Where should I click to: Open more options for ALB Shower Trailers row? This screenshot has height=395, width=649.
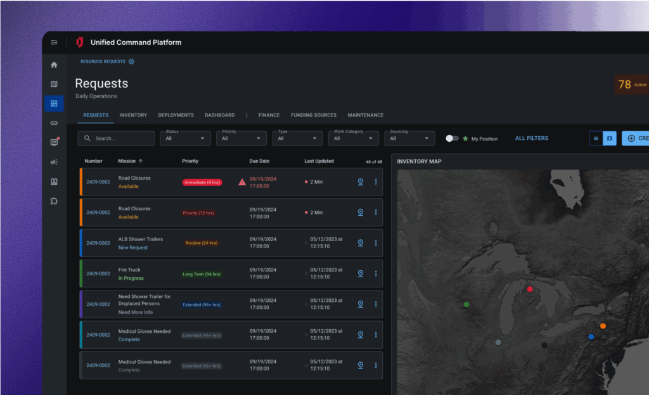376,243
